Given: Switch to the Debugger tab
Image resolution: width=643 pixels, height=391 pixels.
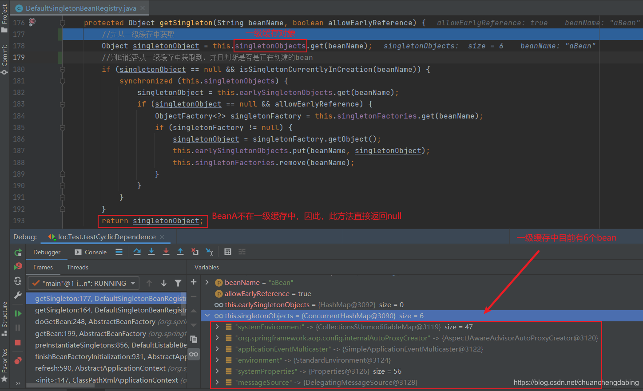Looking at the screenshot, I should [x=47, y=252].
